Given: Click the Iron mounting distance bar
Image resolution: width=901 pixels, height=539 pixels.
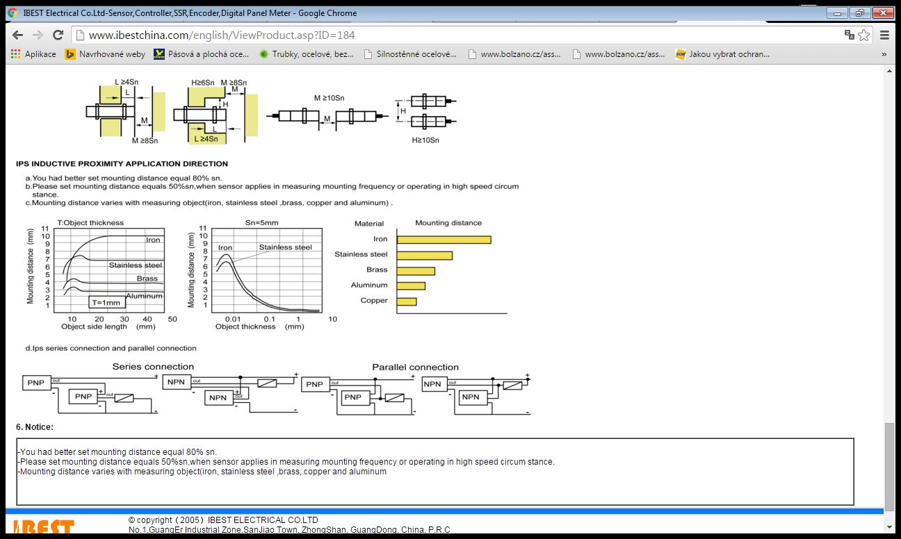Looking at the screenshot, I should [444, 240].
